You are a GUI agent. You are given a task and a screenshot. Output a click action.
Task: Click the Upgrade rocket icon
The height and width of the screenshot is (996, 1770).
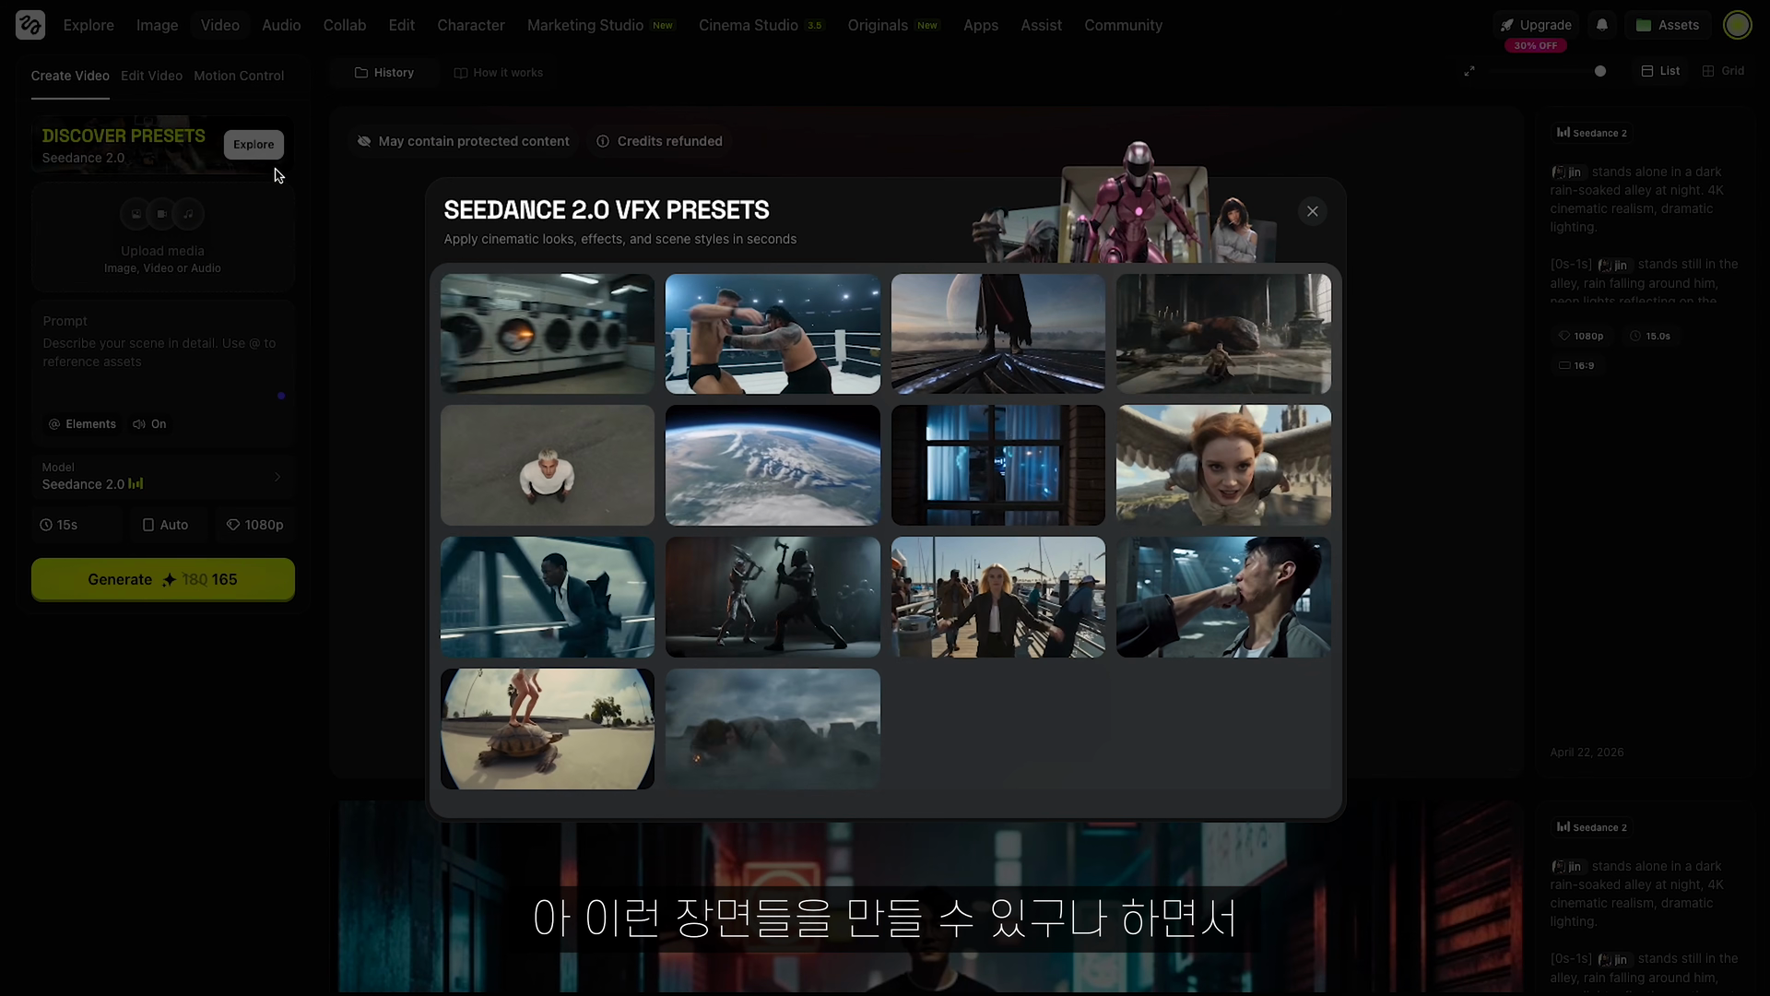(1507, 25)
